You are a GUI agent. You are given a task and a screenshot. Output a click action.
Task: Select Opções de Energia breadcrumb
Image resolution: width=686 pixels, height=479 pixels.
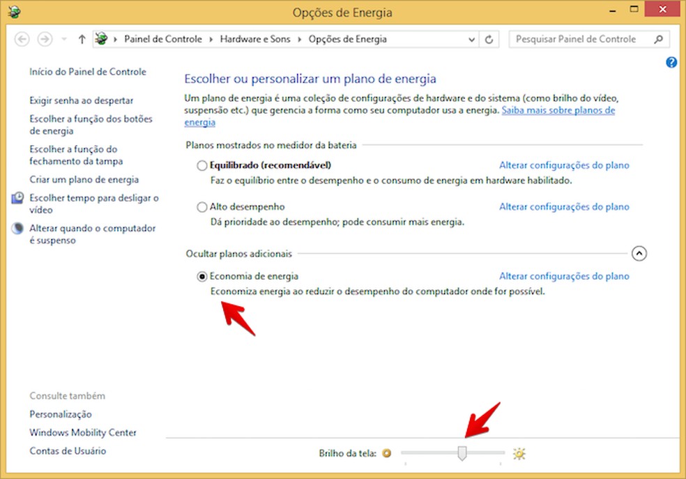click(x=348, y=39)
